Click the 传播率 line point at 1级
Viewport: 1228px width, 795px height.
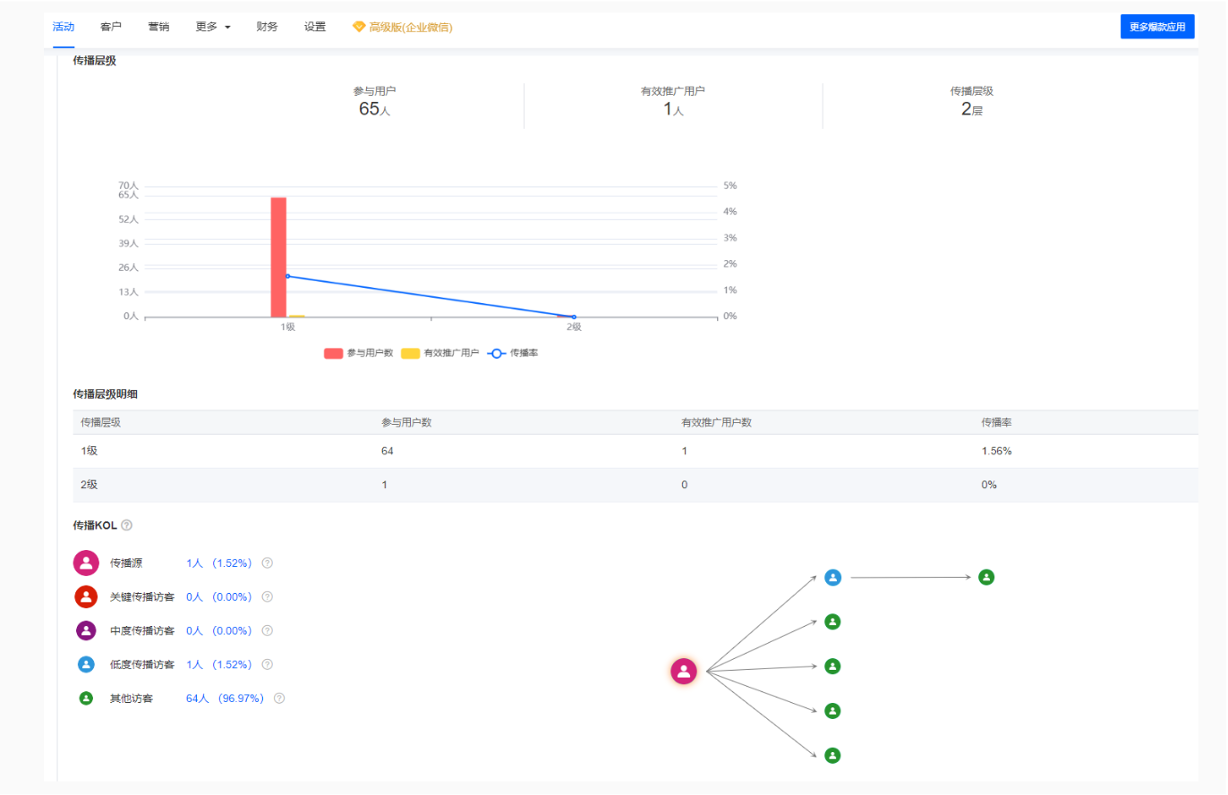tap(287, 276)
